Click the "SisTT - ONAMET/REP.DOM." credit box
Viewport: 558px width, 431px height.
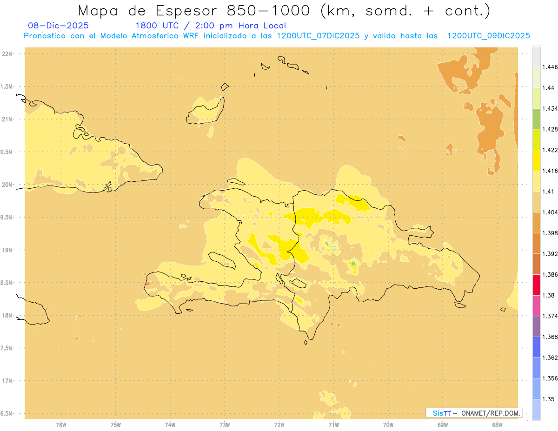pos(474,413)
